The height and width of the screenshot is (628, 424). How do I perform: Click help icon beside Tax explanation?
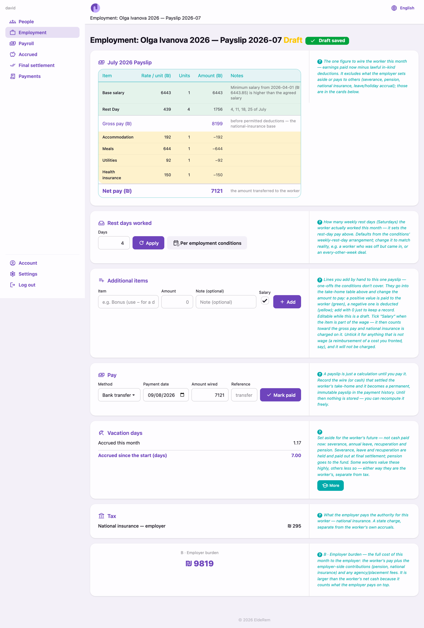coord(320,515)
